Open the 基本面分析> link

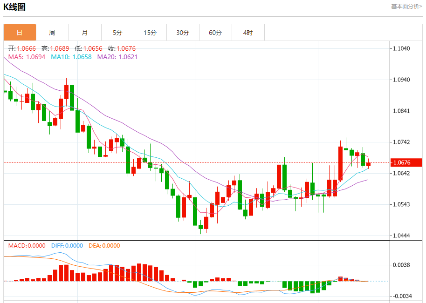point(406,6)
